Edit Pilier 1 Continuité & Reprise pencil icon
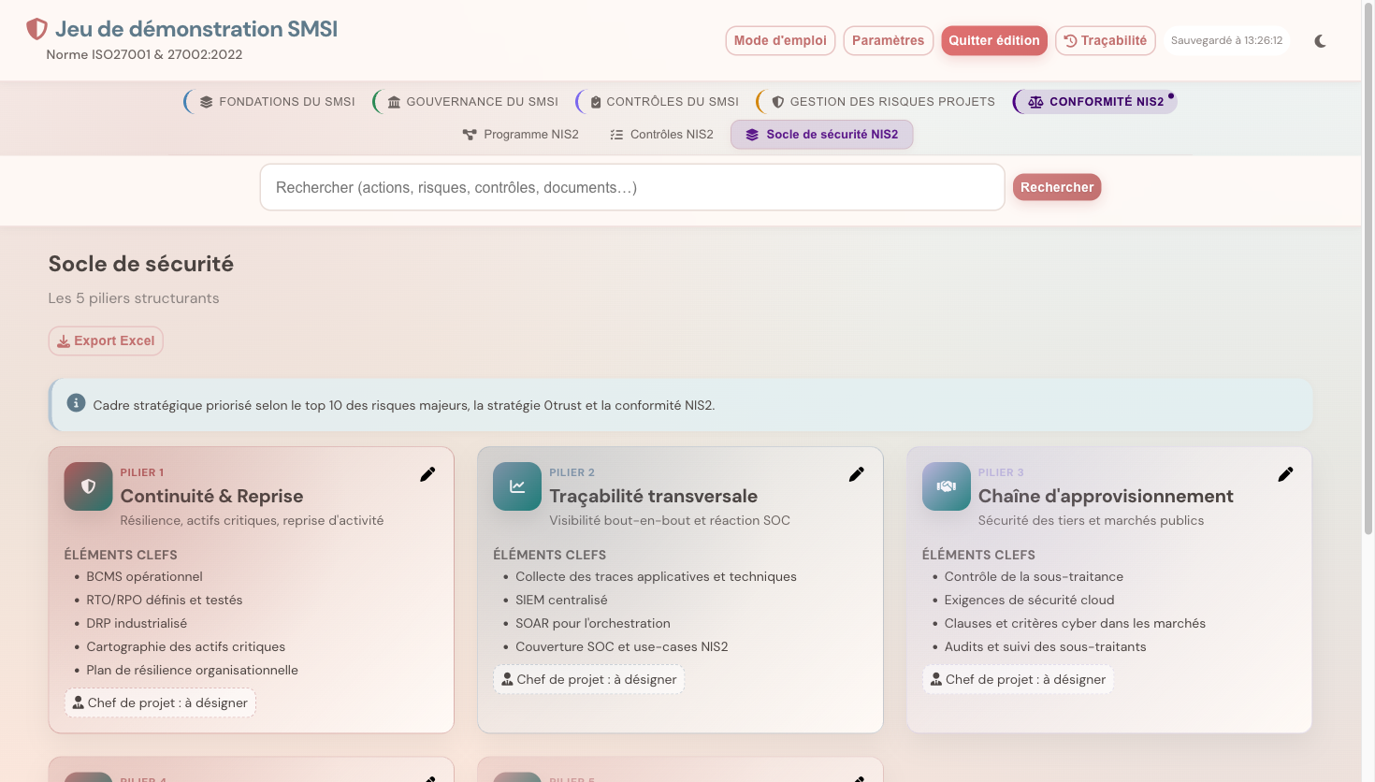Screen dimensions: 1375x782 point(427,474)
